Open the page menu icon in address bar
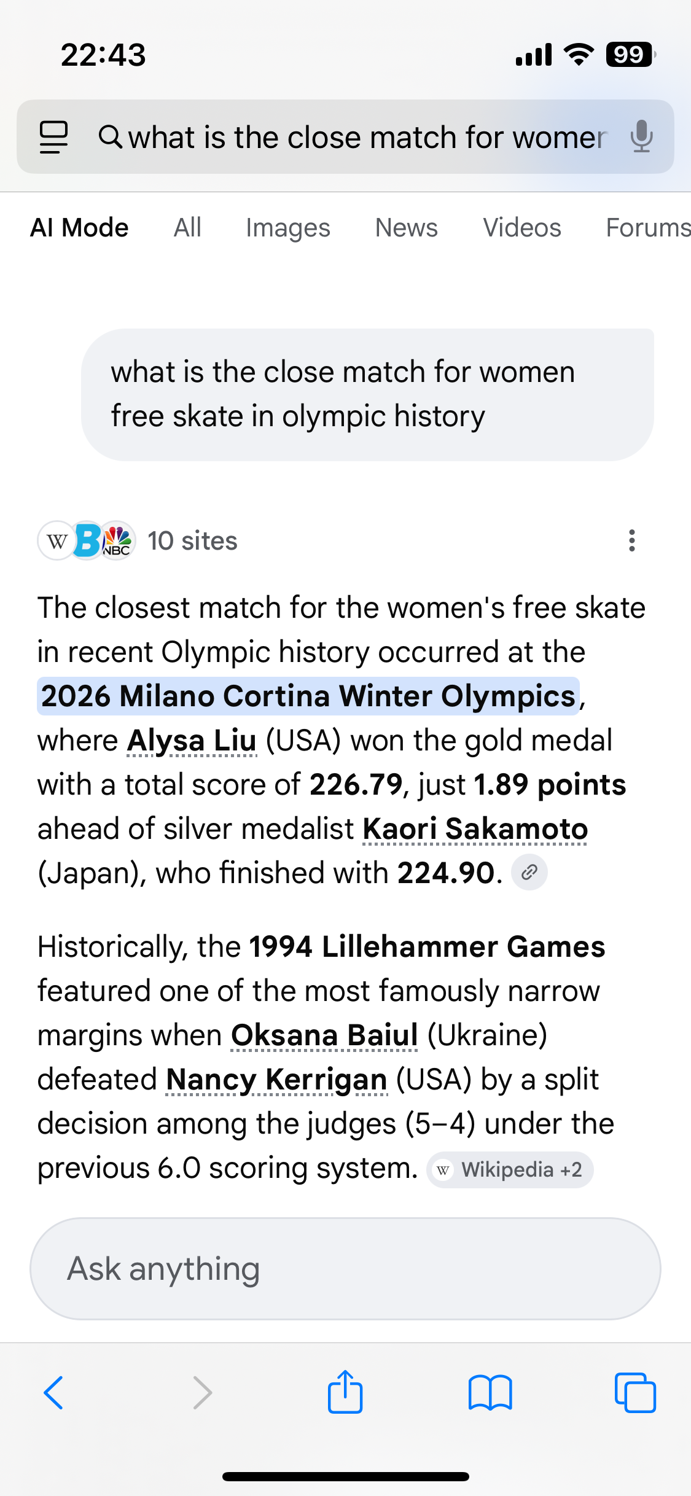 coord(53,136)
